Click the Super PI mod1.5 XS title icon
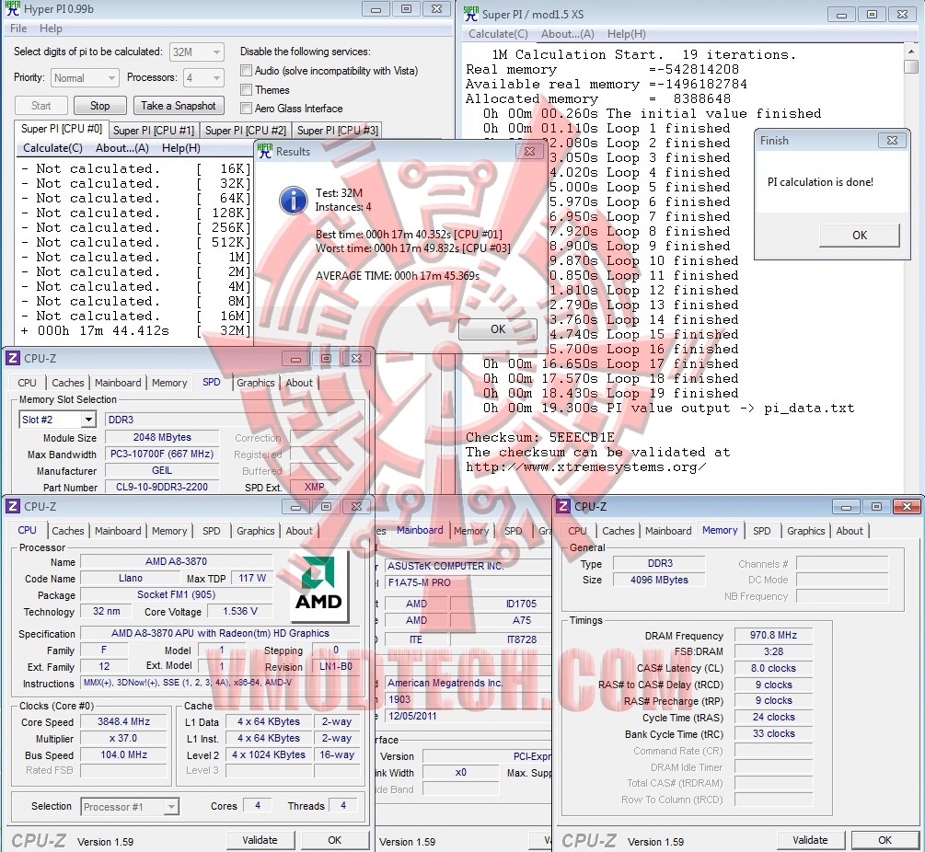The image size is (925, 852). (470, 14)
